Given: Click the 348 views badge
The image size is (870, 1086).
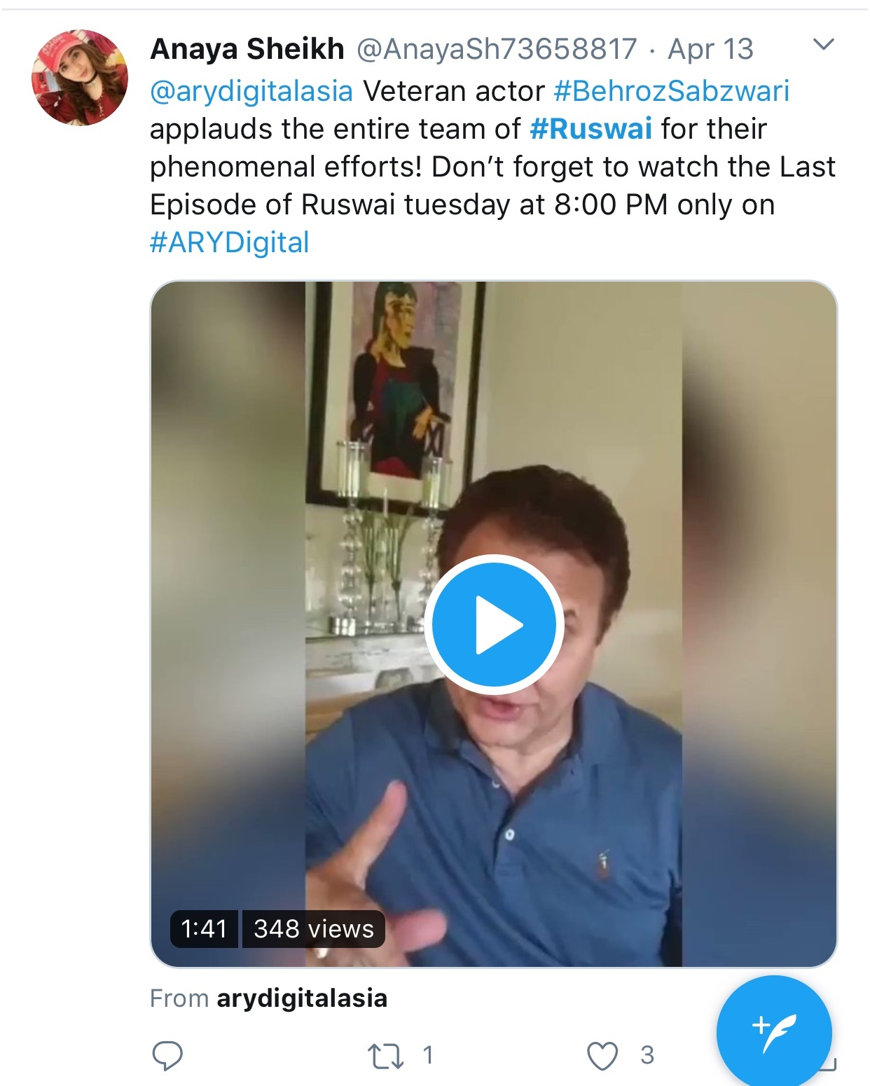Looking at the screenshot, I should (x=314, y=929).
